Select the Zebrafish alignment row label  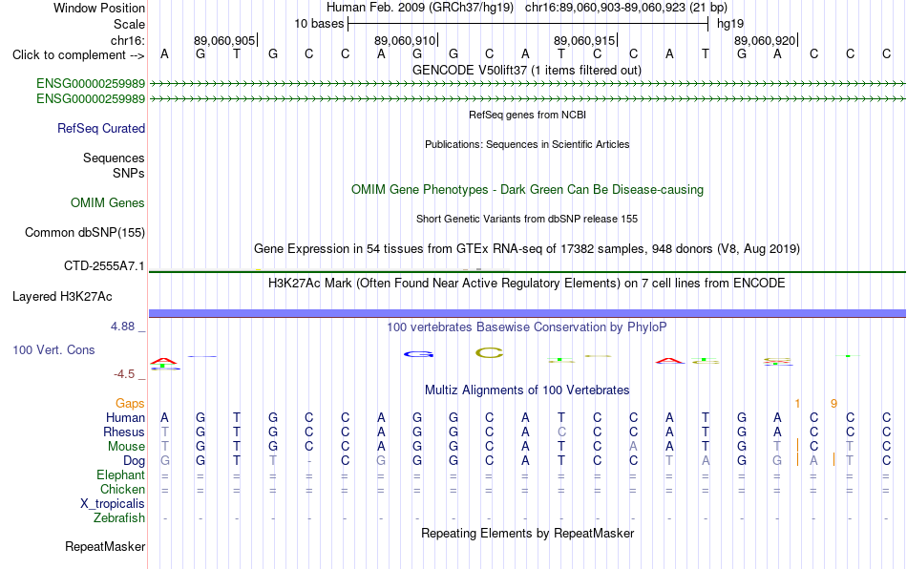coord(119,518)
